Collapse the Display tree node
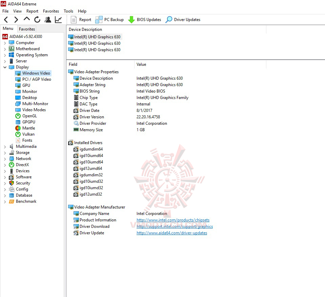Viewport: 325px width, 297px height. click(5, 67)
